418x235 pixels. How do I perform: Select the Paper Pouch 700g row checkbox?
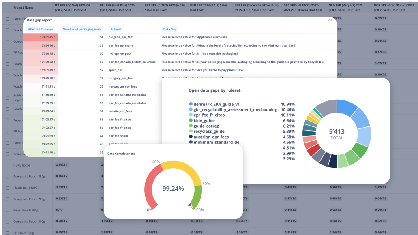click(8, 210)
